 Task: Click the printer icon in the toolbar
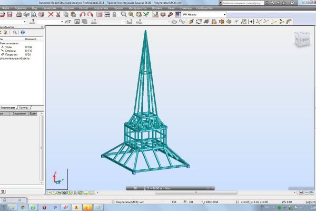click(x=19, y=14)
